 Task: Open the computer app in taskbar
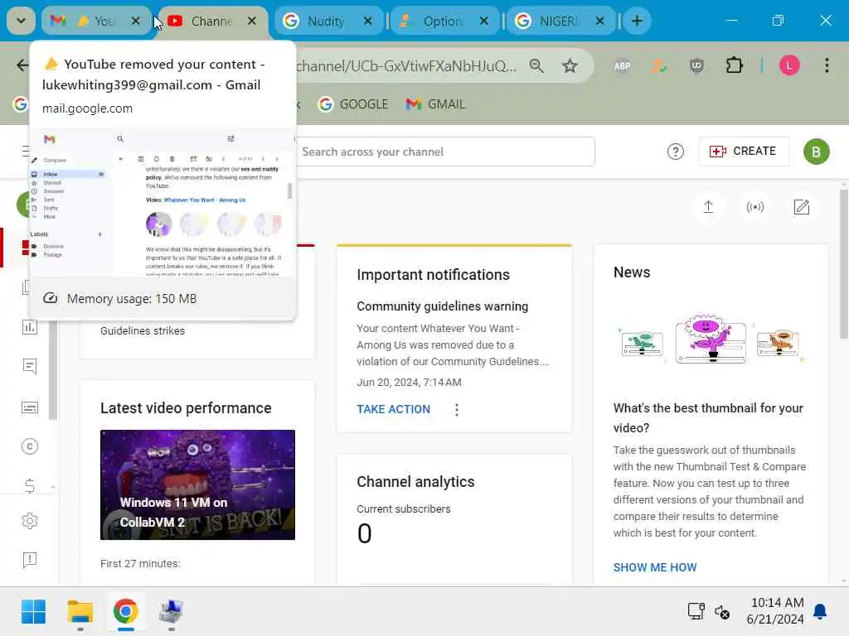tap(171, 612)
